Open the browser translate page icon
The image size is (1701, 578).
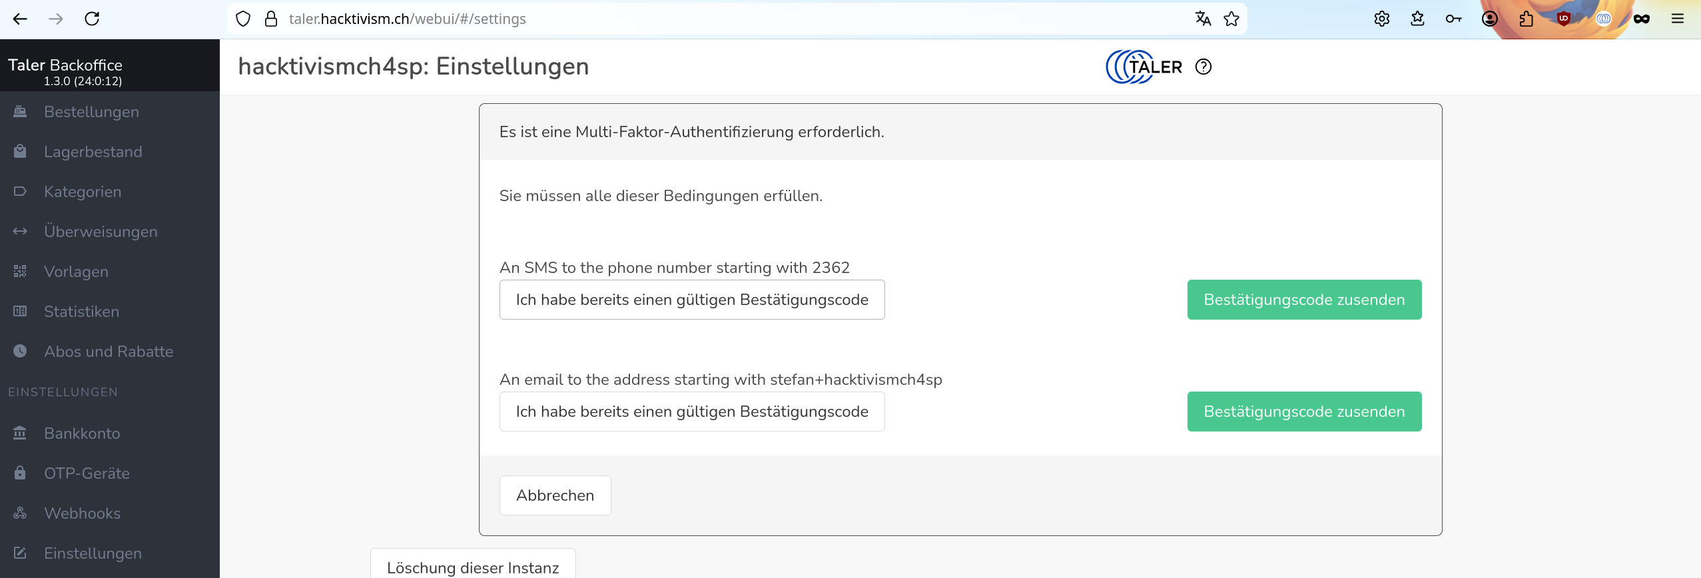(1202, 19)
